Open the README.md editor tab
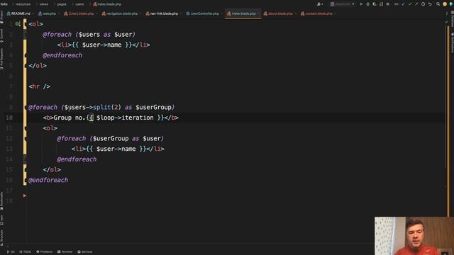 (19, 13)
